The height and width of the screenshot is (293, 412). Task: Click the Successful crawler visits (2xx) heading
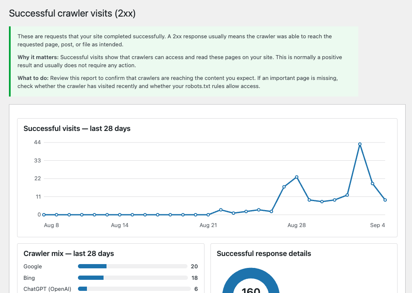[x=72, y=13]
